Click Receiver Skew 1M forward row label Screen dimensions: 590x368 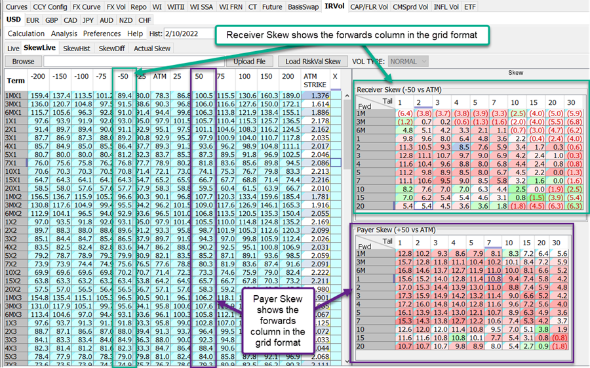[375, 113]
